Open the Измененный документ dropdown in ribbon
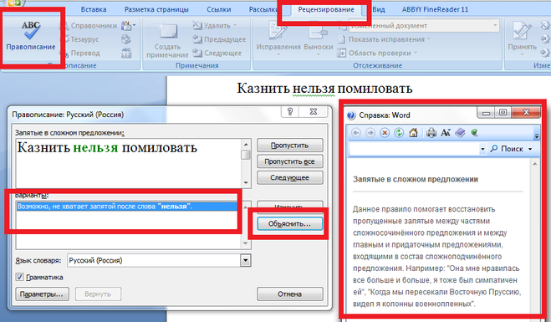This screenshot has height=322, width=551. point(495,25)
